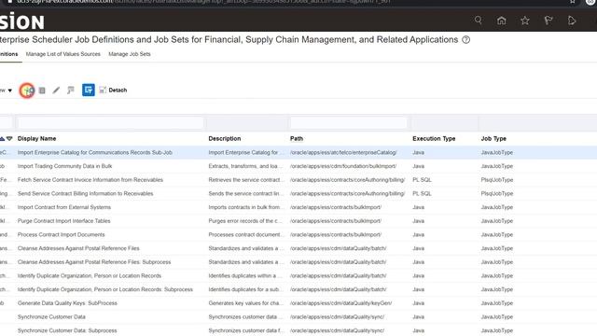
Task: Select the Manage Job Definitions tab
Action: (8, 54)
